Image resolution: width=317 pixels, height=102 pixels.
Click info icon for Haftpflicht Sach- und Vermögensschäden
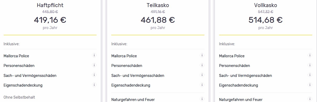[94, 75]
